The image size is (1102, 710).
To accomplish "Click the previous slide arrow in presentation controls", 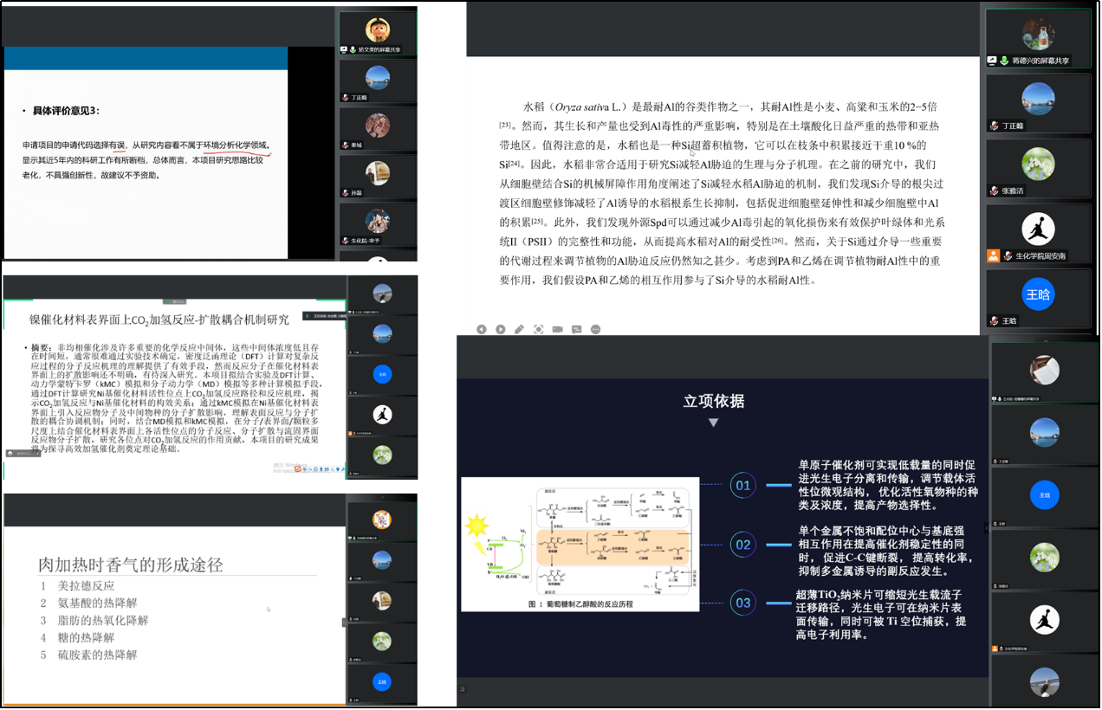I will 482,329.
